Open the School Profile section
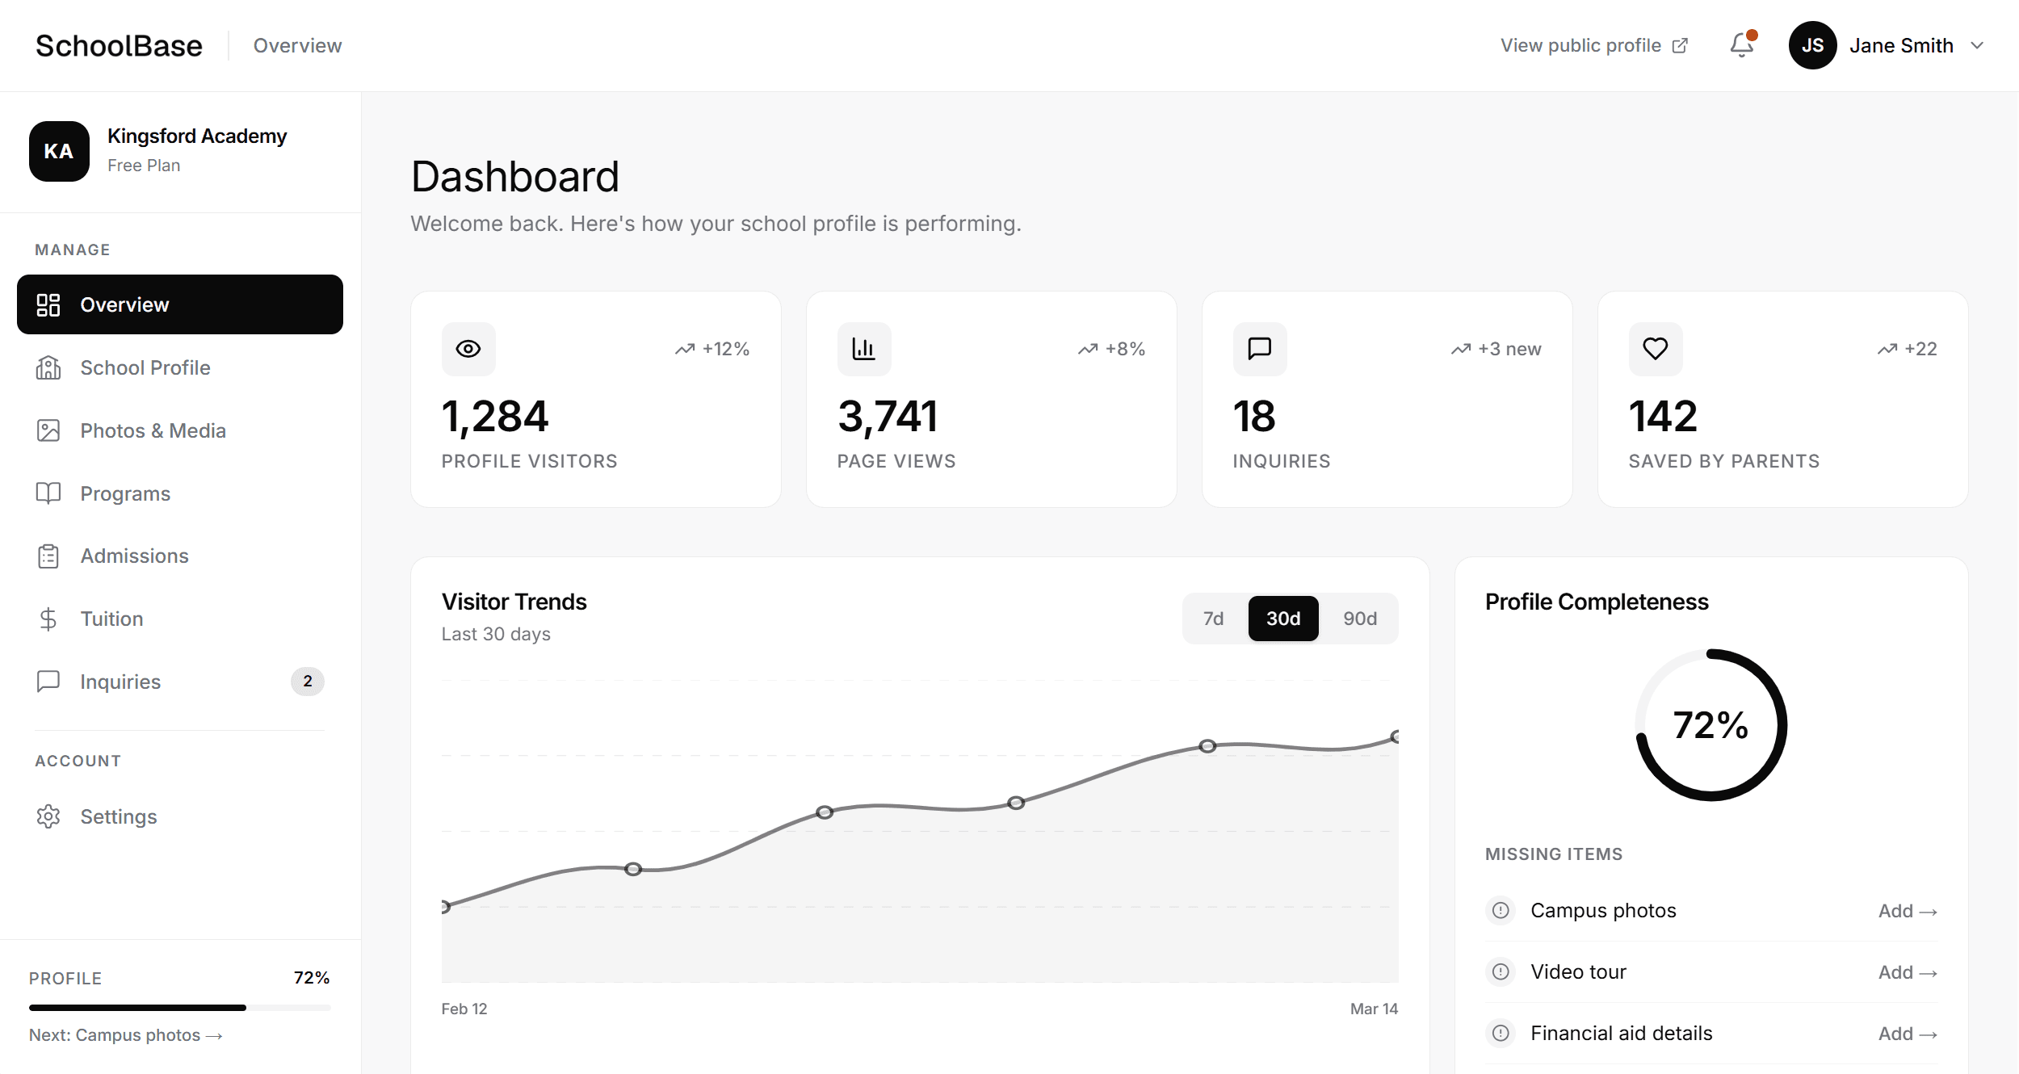 click(145, 367)
